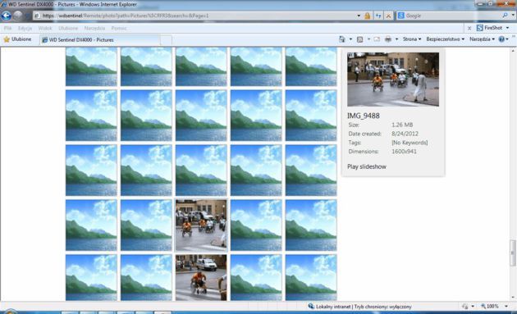Open the Print dropdown arrow
Image resolution: width=517 pixels, height=314 pixels.
click(x=396, y=39)
